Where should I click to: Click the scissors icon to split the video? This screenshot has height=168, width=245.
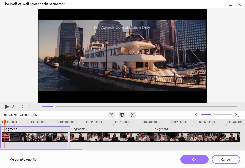click(111, 114)
